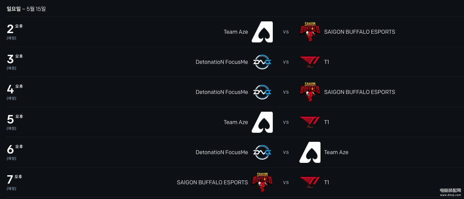Click the vs label in 4 PM match
The image size is (464, 199).
click(286, 92)
